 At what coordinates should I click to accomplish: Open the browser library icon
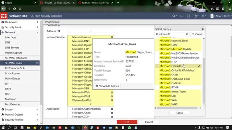pos(212,9)
